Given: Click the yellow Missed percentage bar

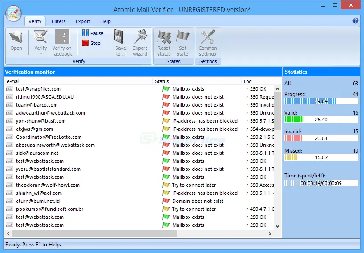Looking at the screenshot, I should tap(321, 157).
